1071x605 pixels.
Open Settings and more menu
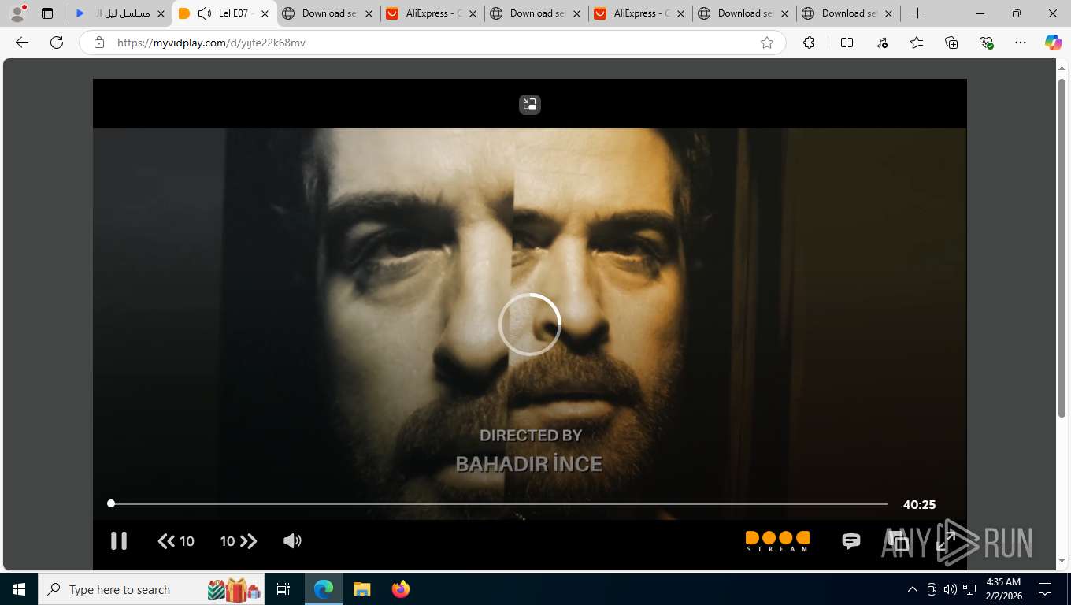[x=1021, y=43]
